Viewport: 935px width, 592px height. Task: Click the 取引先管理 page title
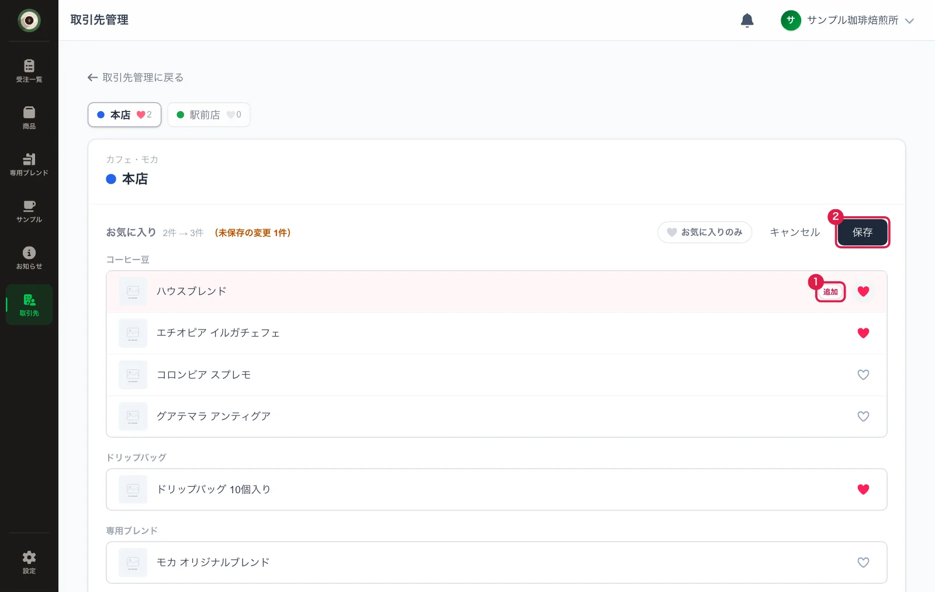pyautogui.click(x=99, y=20)
